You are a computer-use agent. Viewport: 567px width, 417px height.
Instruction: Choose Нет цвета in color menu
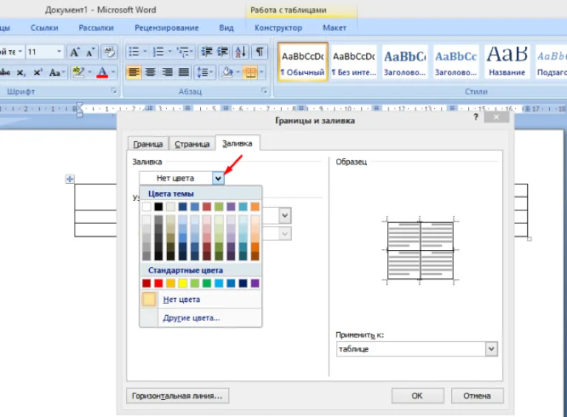click(x=201, y=300)
